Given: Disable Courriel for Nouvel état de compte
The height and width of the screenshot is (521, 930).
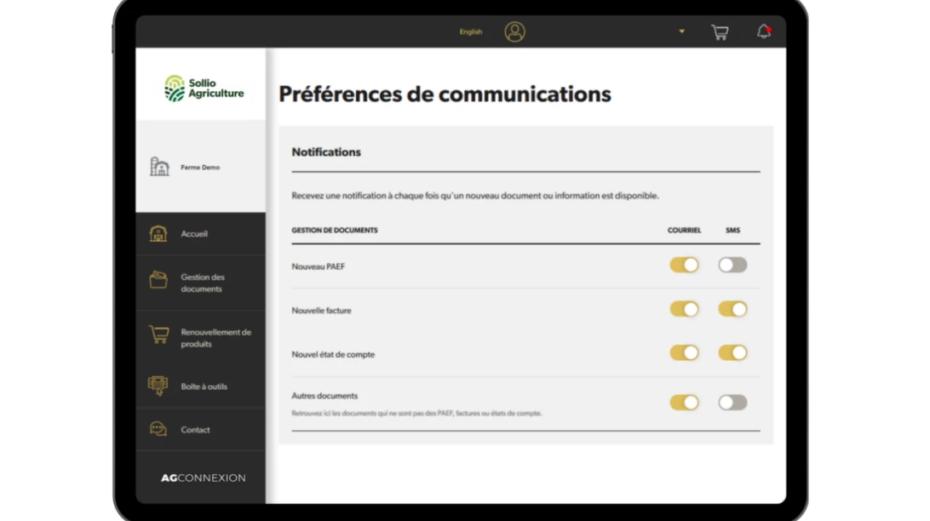Looking at the screenshot, I should click(x=684, y=352).
